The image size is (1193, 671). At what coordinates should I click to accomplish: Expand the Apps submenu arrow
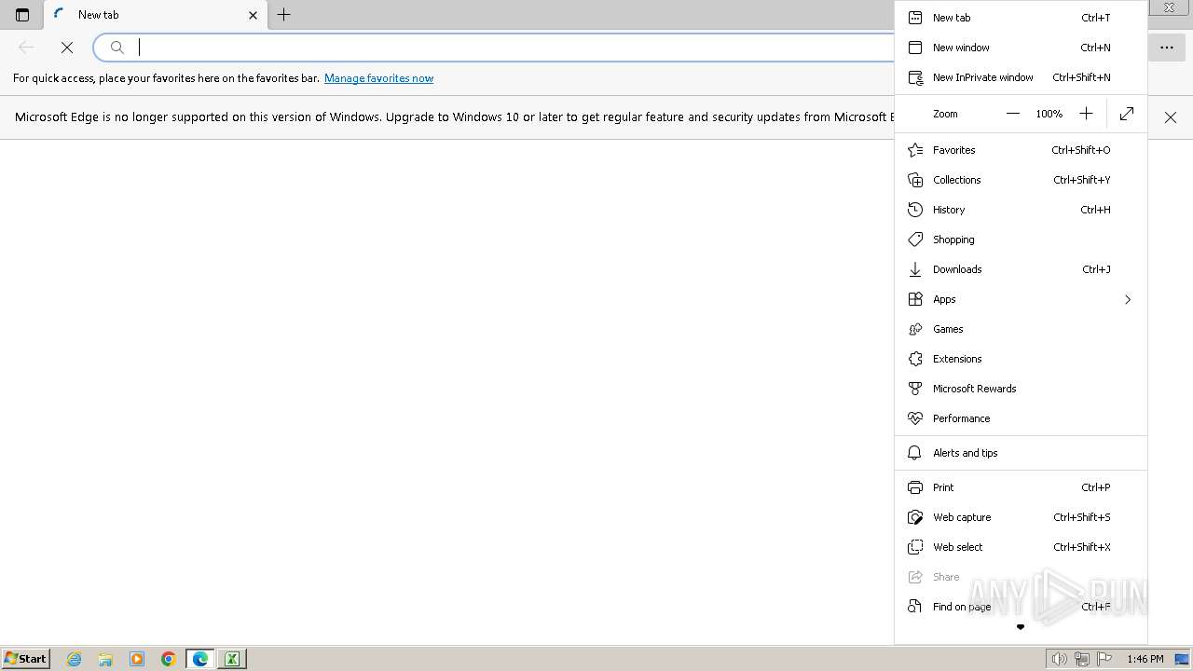1128,299
